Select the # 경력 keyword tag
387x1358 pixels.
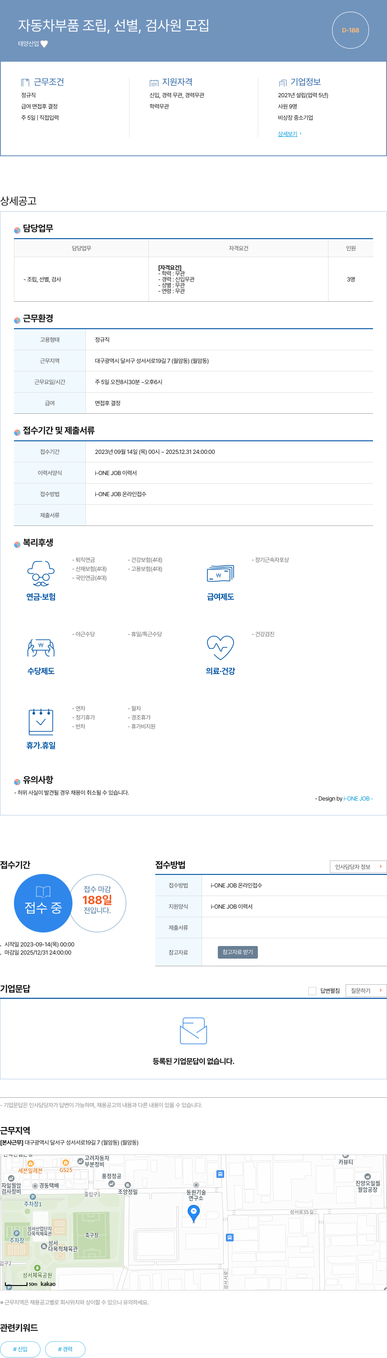click(x=65, y=1349)
